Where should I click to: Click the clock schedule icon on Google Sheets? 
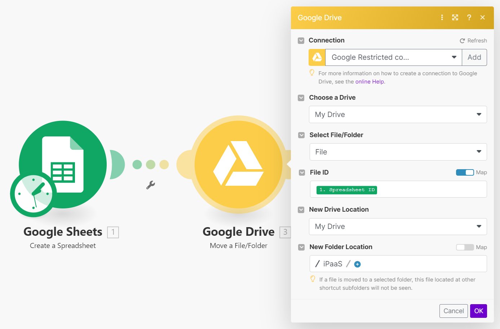pos(33,194)
